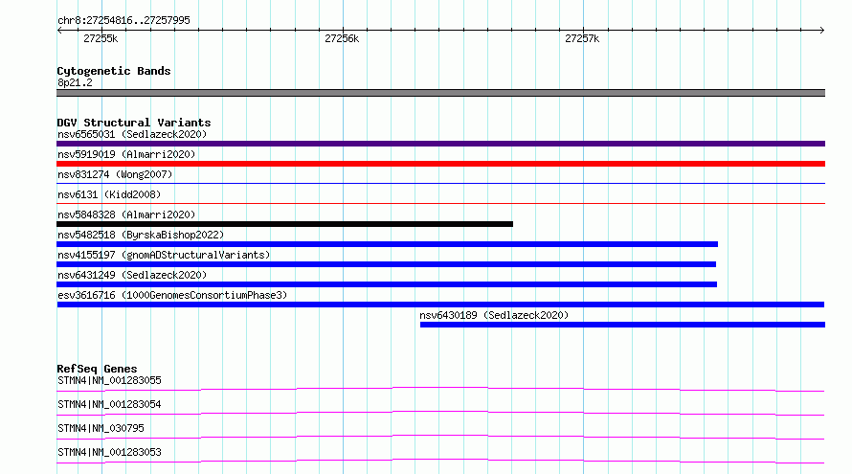Screen dimensions: 852x474
Task: Open STMN4|NM_030795 transcript label
Action: coord(101,428)
